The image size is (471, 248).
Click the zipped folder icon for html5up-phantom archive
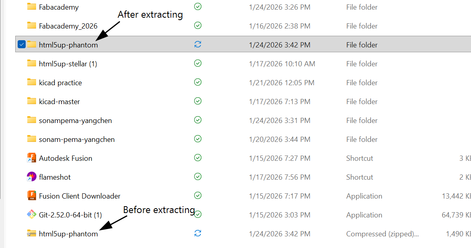click(x=32, y=234)
